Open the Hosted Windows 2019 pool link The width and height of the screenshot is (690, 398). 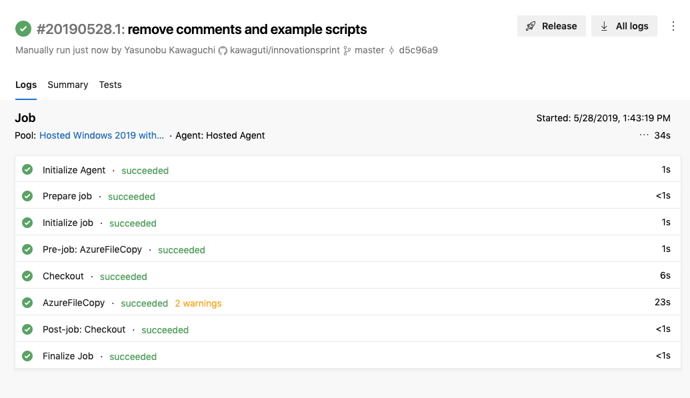[101, 135]
